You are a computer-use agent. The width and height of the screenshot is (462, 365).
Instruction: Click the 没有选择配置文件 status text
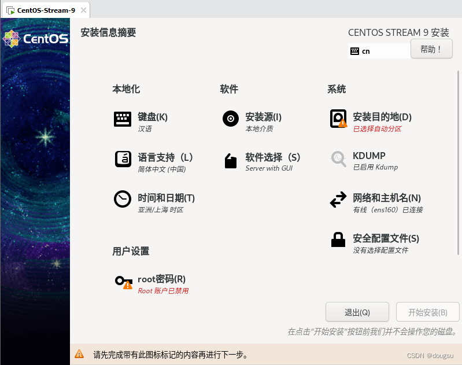(x=380, y=250)
